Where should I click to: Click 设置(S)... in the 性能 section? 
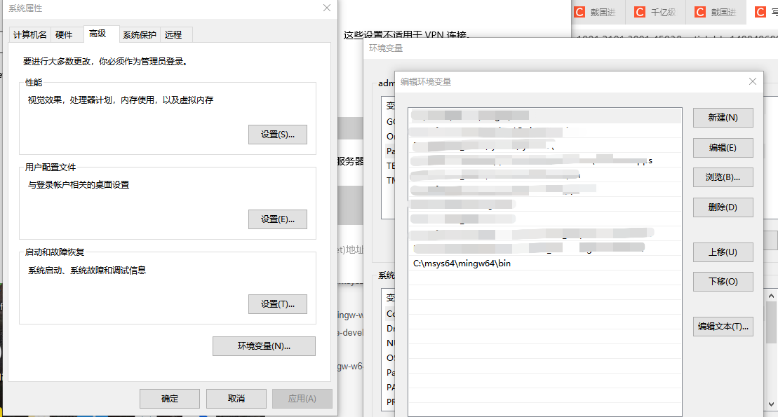278,135
